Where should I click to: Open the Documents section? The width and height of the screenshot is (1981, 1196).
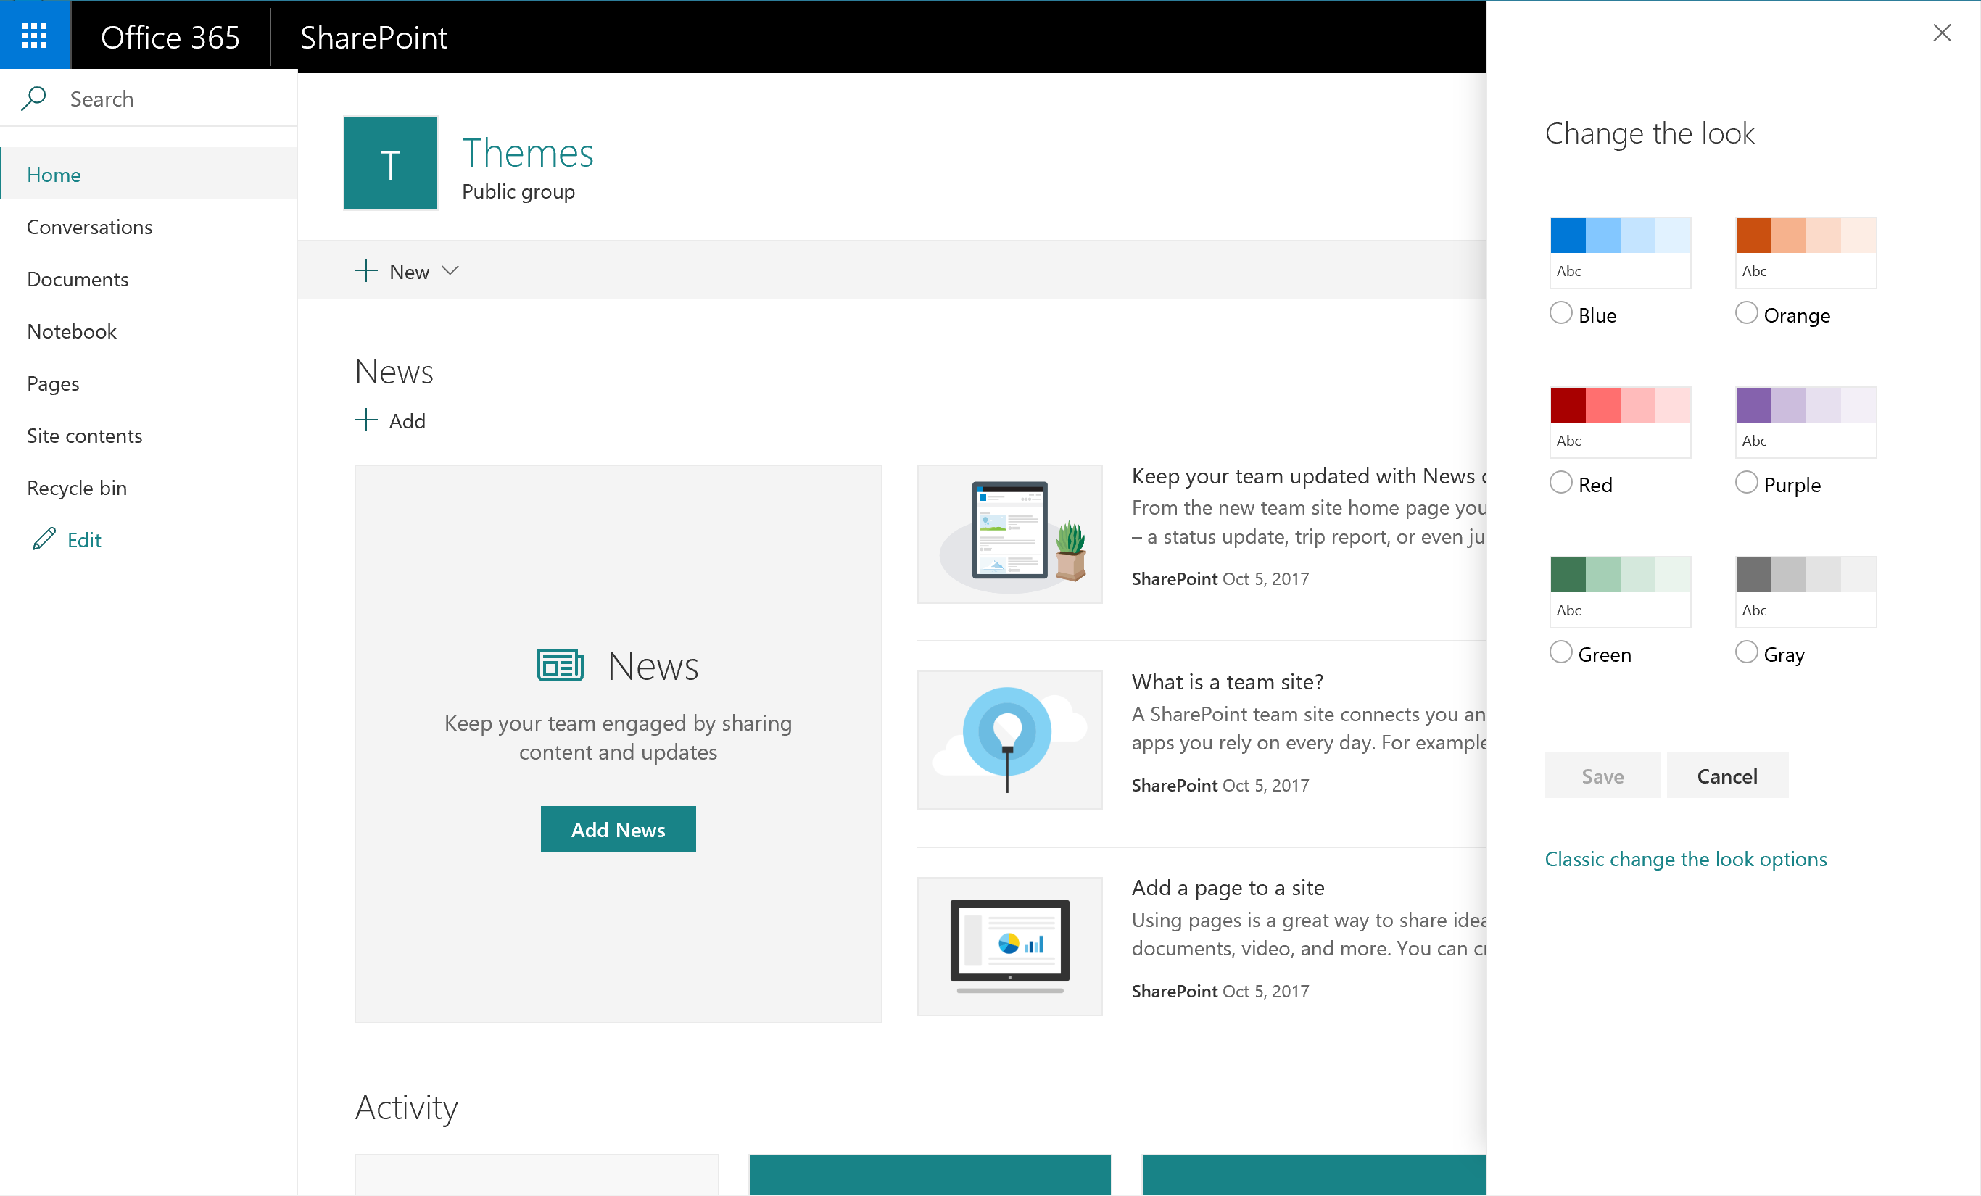[x=77, y=279]
